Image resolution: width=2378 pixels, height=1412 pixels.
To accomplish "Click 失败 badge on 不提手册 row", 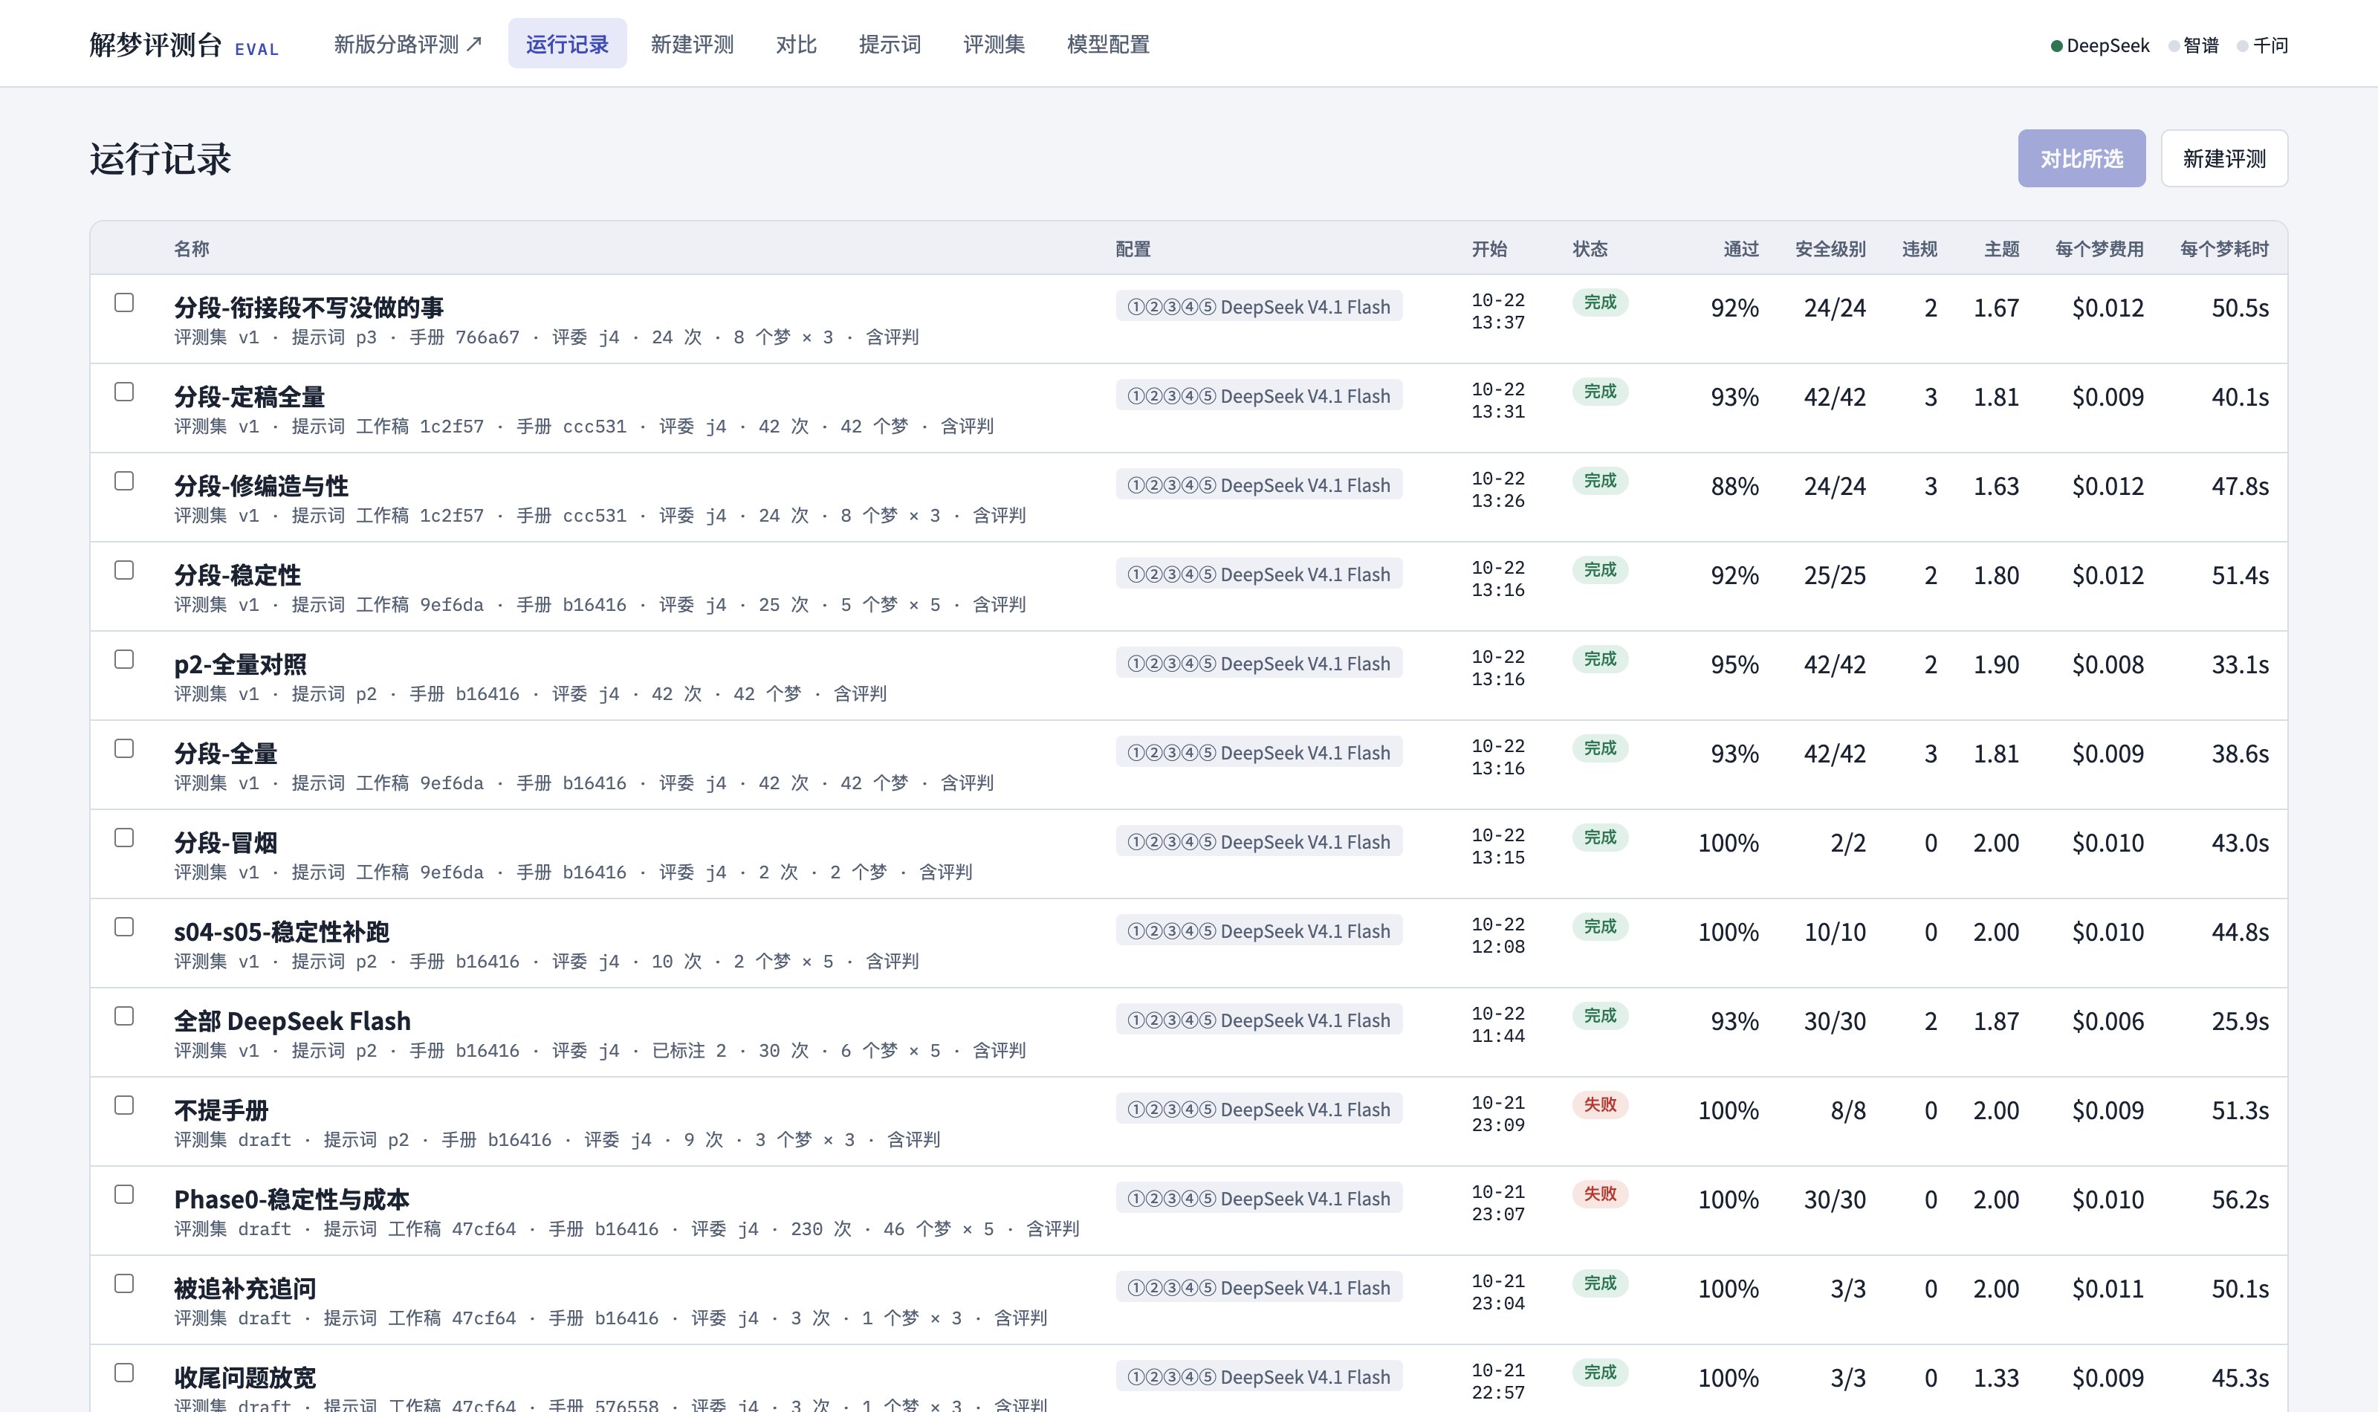I will (x=1600, y=1104).
